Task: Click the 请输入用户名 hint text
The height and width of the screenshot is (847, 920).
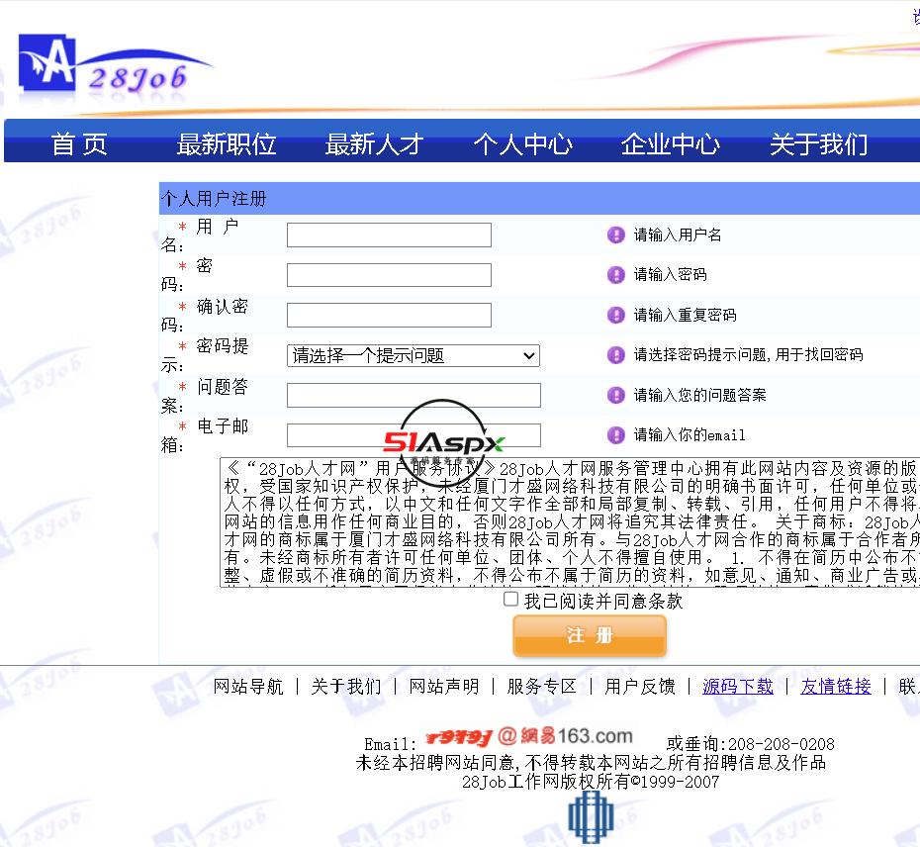Action: click(678, 235)
